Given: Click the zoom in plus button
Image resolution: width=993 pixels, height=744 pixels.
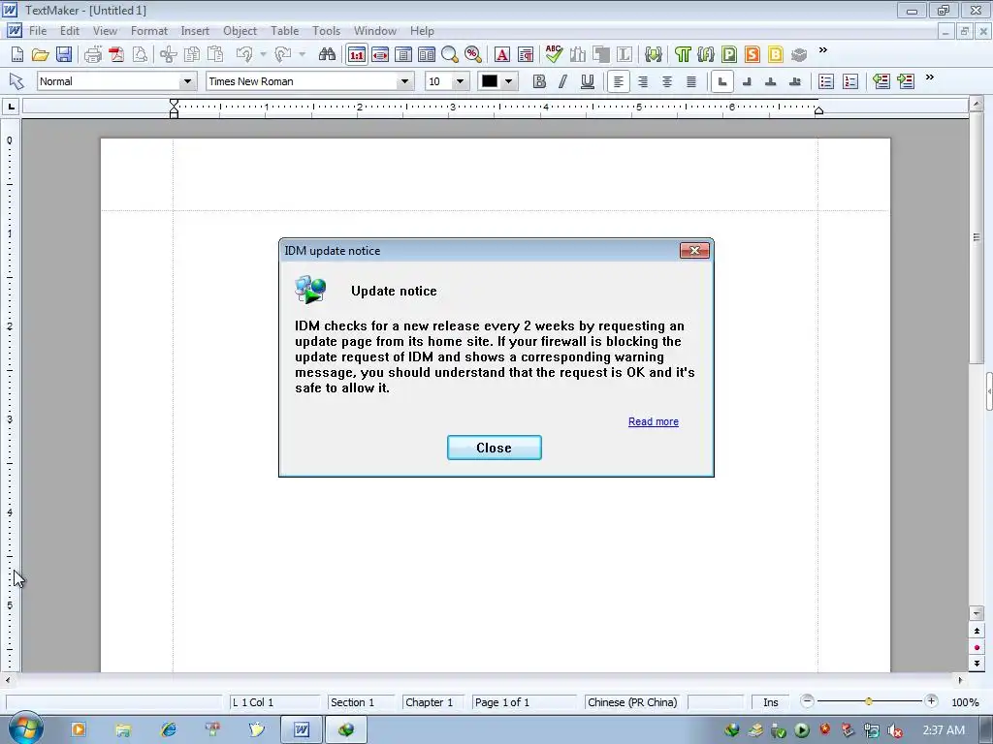Looking at the screenshot, I should [931, 701].
